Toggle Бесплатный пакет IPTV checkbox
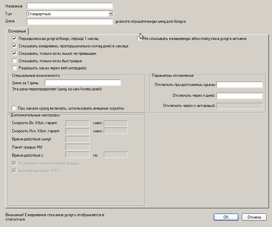This screenshot has width=272, height=227. click(14, 171)
